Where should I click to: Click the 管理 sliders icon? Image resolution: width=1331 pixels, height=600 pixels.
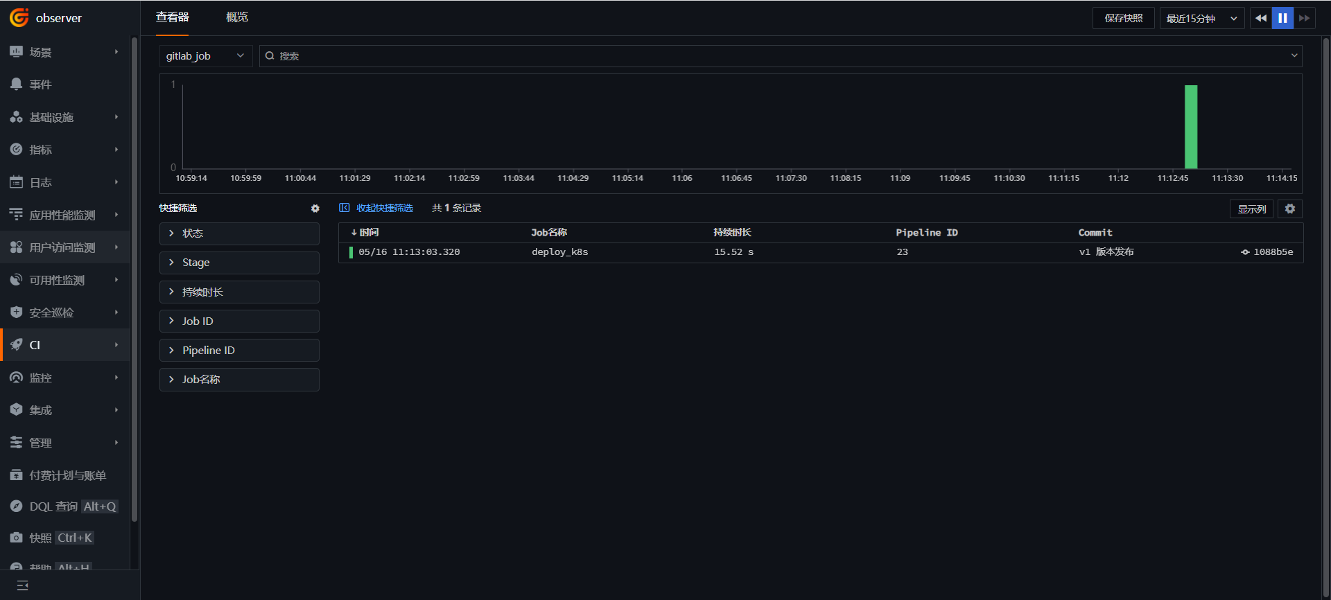[x=16, y=443]
